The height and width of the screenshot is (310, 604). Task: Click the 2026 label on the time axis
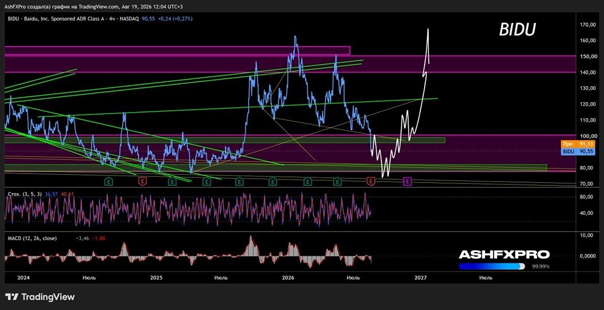288,277
